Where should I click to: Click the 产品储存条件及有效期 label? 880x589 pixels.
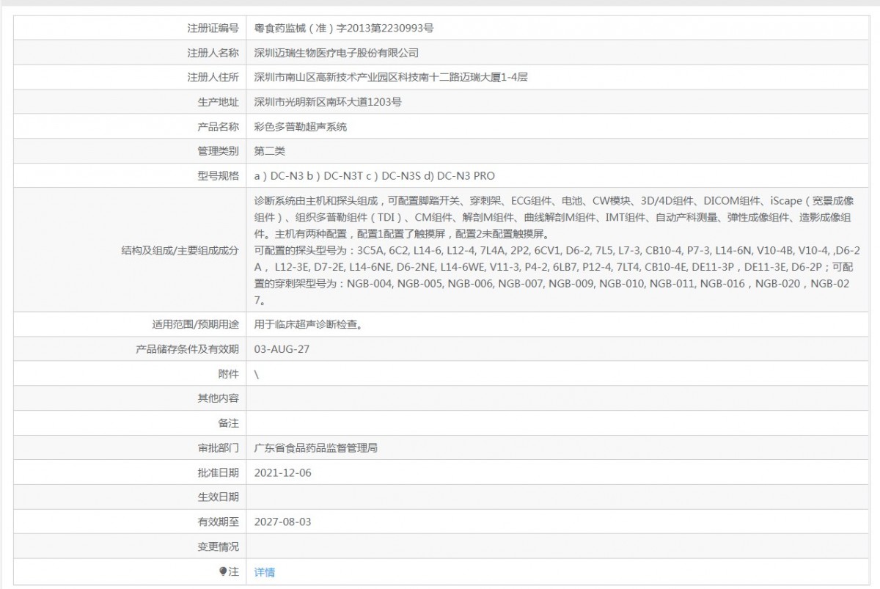coord(188,349)
